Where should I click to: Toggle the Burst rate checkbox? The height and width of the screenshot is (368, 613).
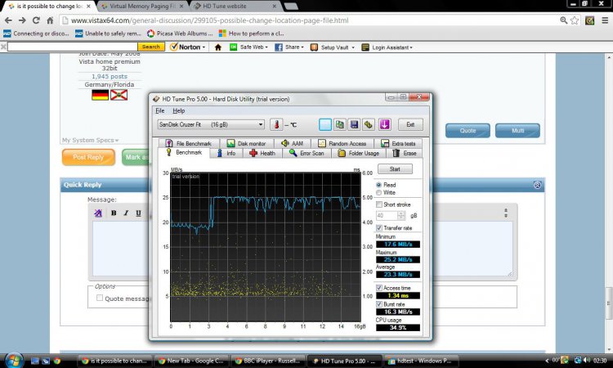378,304
